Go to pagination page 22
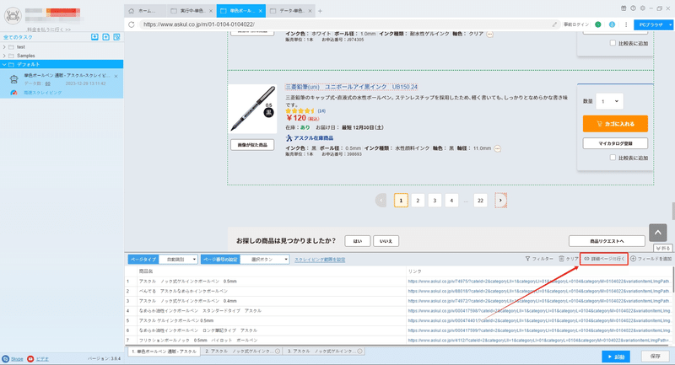 tap(480, 201)
